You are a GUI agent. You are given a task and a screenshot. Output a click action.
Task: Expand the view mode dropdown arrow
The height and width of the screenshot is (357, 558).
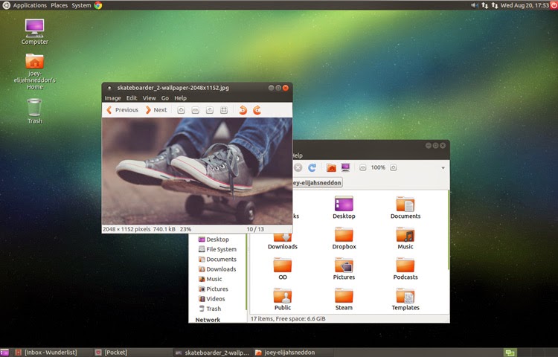click(443, 168)
